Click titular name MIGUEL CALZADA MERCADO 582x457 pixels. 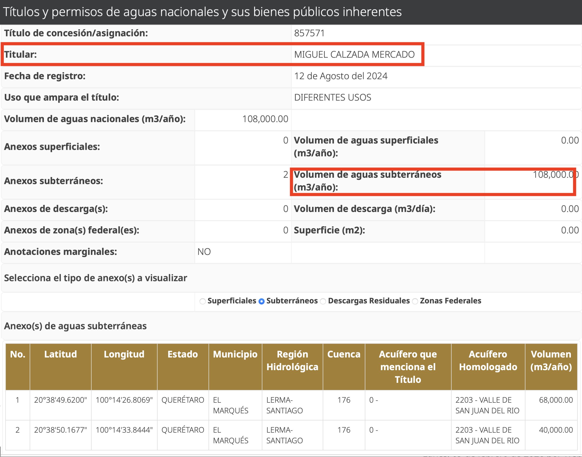[354, 55]
